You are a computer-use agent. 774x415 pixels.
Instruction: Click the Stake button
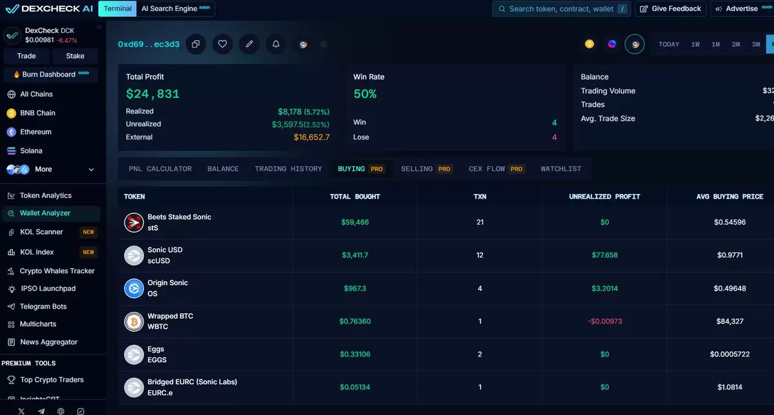click(x=75, y=56)
